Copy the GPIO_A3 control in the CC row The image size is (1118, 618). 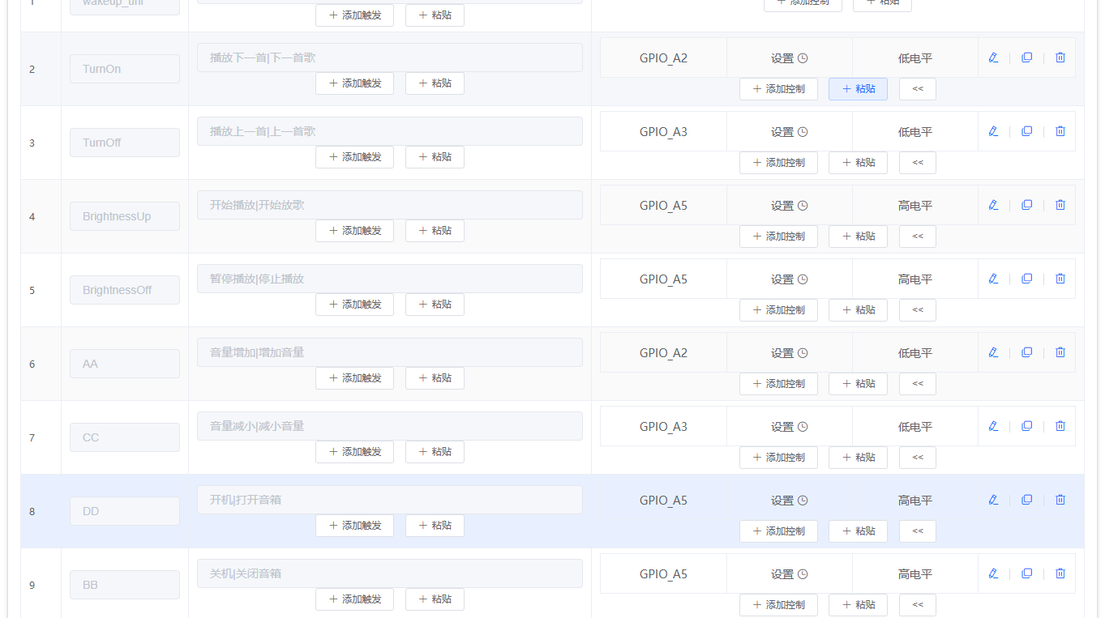pos(1026,425)
